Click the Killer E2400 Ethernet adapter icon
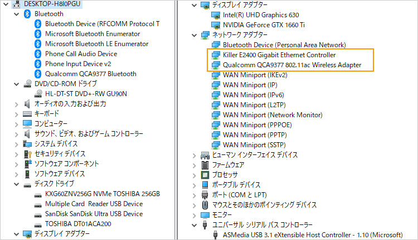This screenshot has height=240, width=418. click(x=216, y=55)
